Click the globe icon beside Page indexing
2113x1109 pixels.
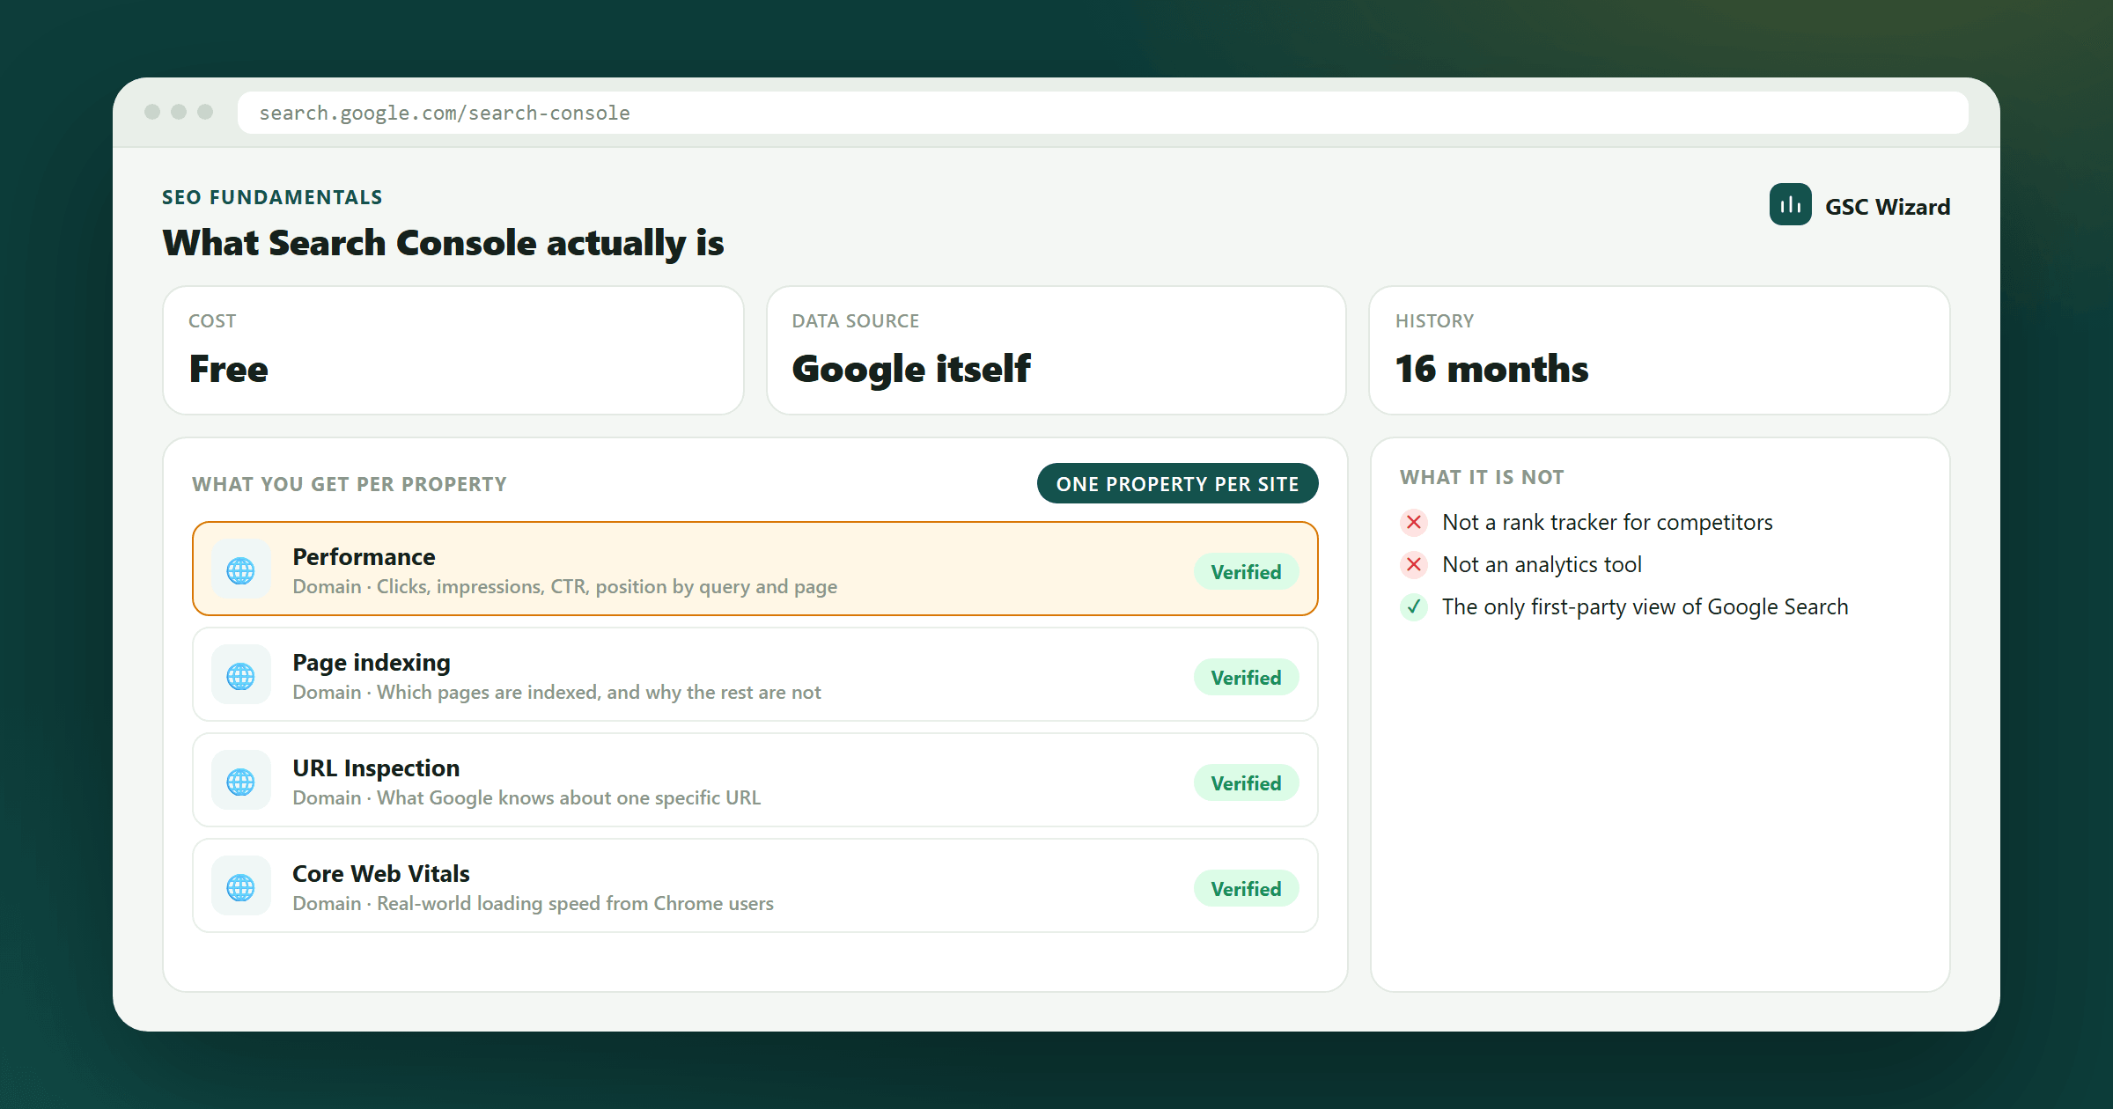[x=240, y=676]
